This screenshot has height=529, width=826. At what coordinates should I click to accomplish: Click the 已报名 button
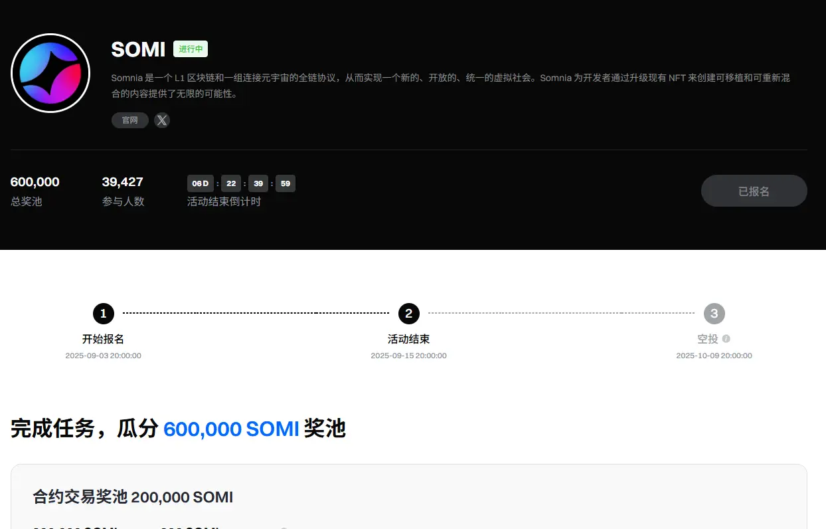(754, 191)
